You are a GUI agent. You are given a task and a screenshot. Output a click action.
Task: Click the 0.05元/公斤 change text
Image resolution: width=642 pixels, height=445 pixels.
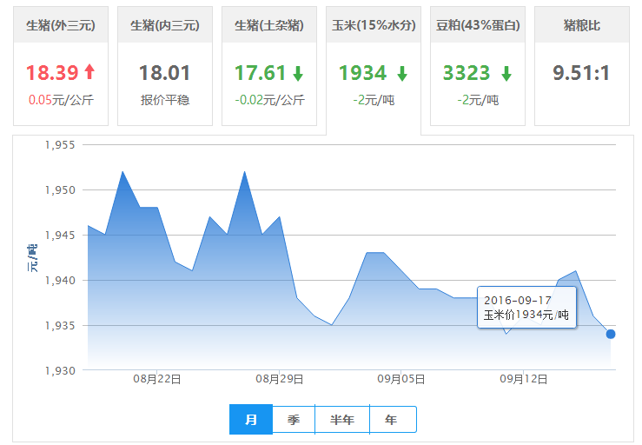click(x=61, y=100)
